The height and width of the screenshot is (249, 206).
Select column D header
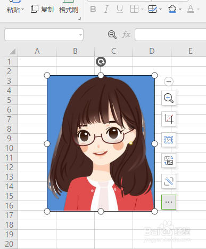152,51
